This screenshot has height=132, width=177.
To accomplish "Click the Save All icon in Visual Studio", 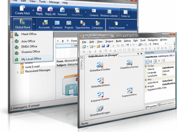I will (x=108, y=46).
